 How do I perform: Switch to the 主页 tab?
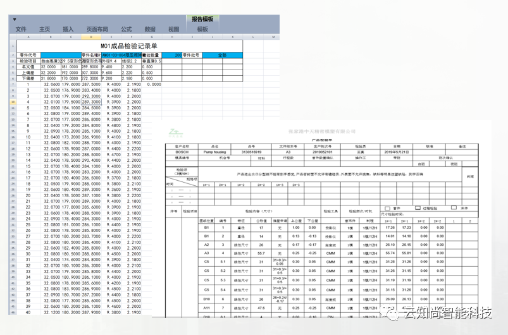[x=44, y=29]
